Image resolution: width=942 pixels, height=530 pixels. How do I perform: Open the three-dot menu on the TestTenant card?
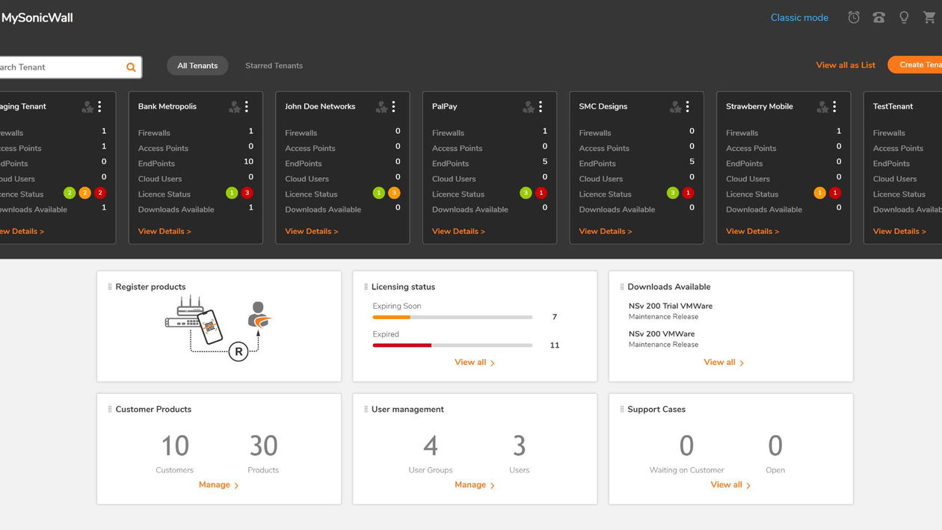[x=940, y=106]
